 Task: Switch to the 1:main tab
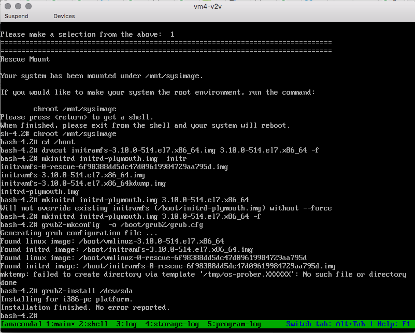(61, 324)
